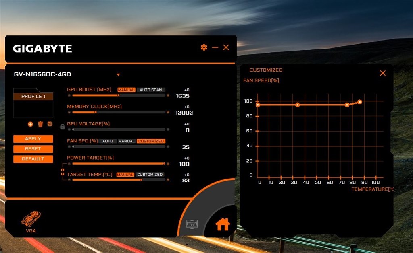Delete profile using the trash icon

[40, 124]
